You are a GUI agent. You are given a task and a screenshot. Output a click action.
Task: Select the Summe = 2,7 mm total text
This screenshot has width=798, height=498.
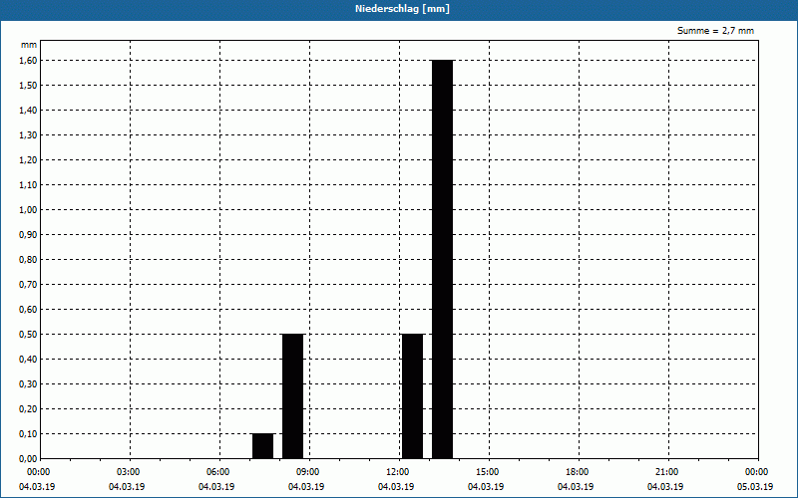point(715,31)
